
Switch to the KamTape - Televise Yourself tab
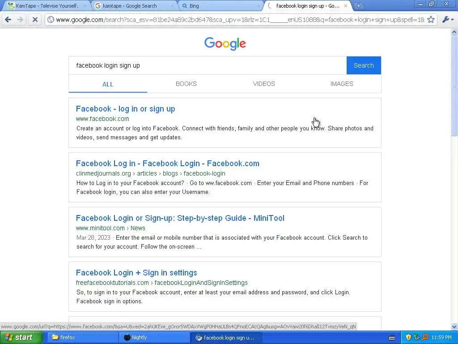point(46,5)
